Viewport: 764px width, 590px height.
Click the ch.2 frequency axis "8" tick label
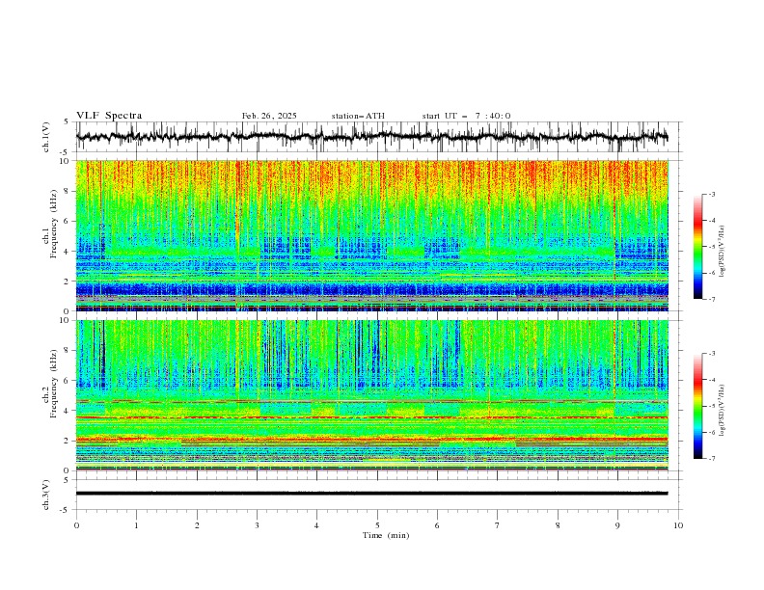[x=68, y=351]
